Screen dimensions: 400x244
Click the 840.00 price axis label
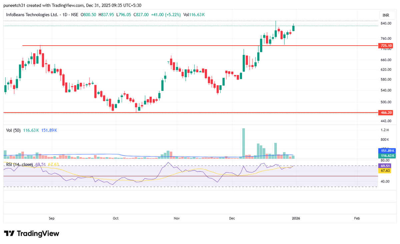coord(386,24)
